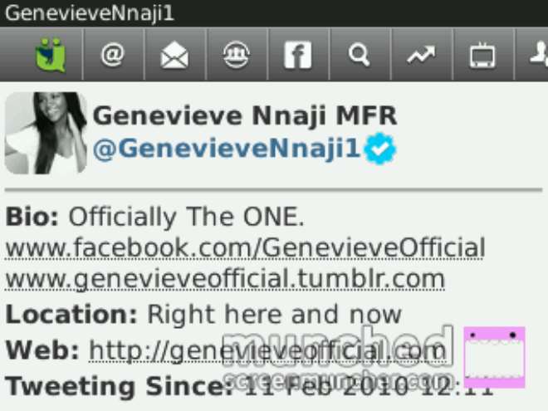Click the Tweeting Since date line
Viewport: 548px width, 411px height.
[x=250, y=386]
